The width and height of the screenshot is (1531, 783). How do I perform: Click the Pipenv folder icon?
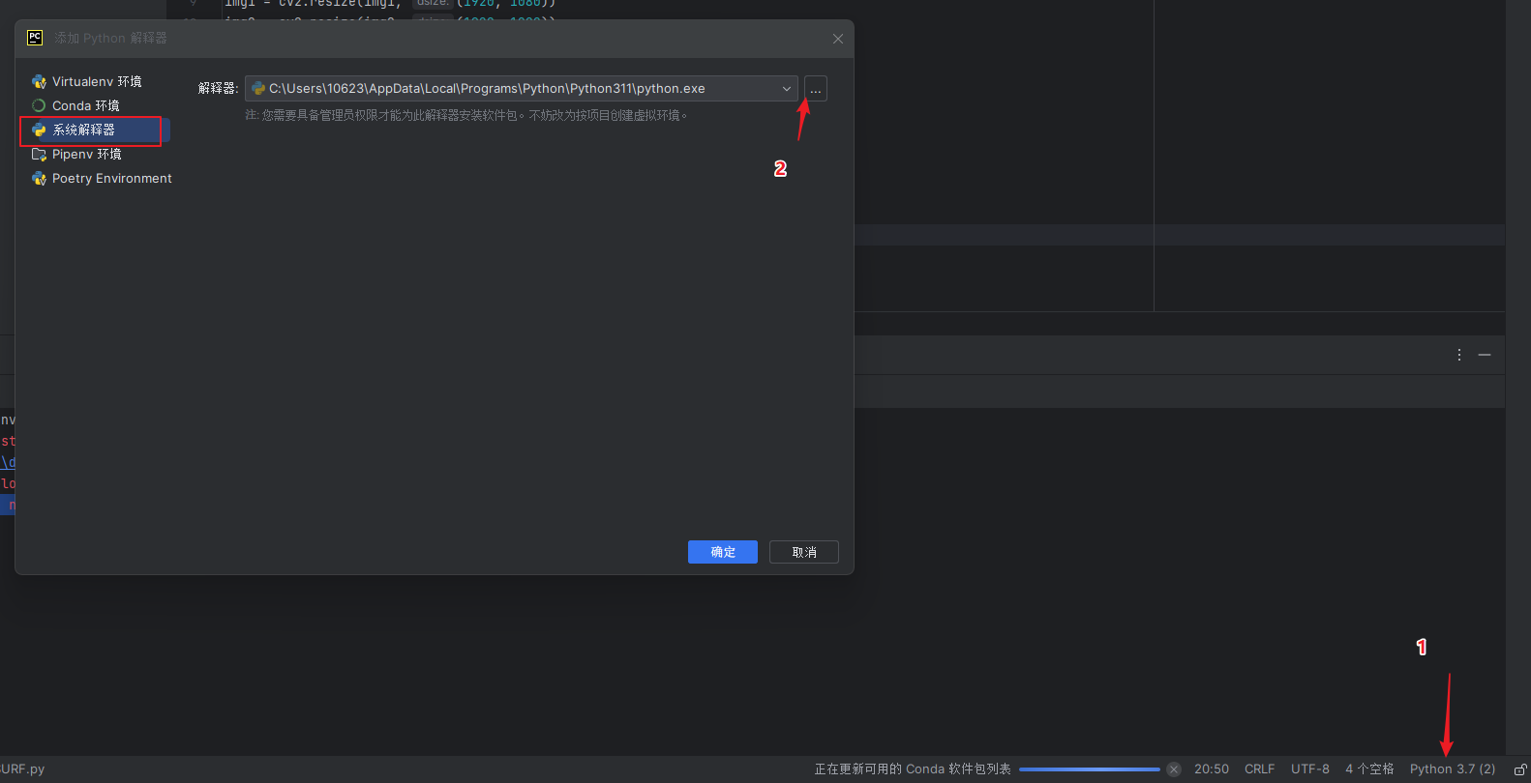(x=39, y=154)
